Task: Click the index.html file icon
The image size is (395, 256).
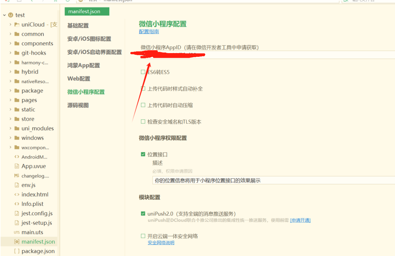Action: [17, 194]
